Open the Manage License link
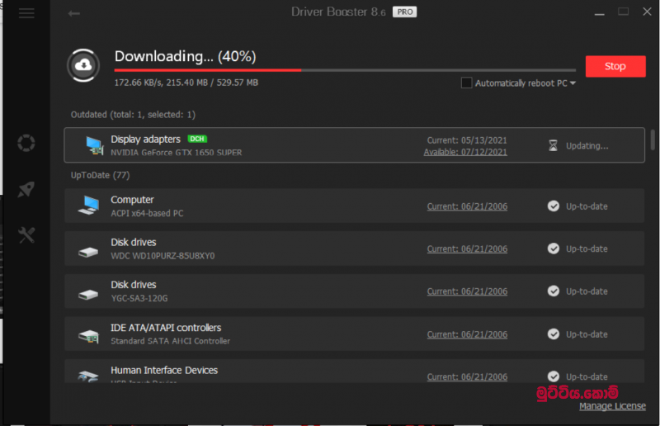Viewport: 660px width, 426px height. pos(611,406)
